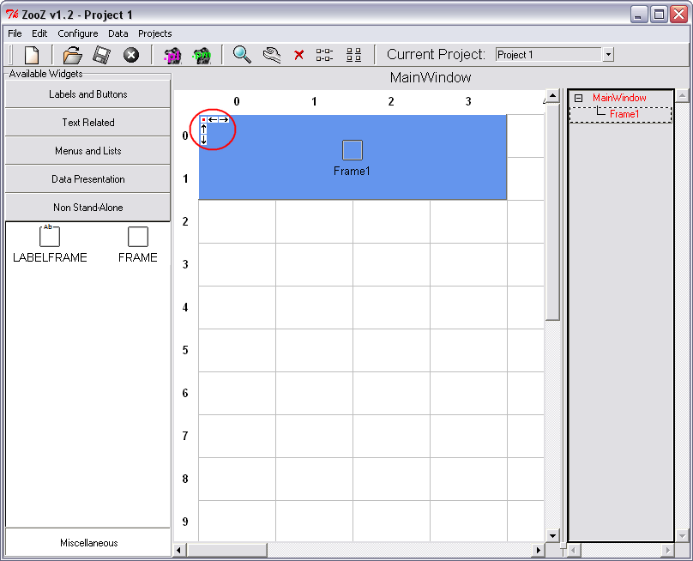693x561 pixels.
Task: Click the MainWindow title above the grid
Action: [431, 78]
